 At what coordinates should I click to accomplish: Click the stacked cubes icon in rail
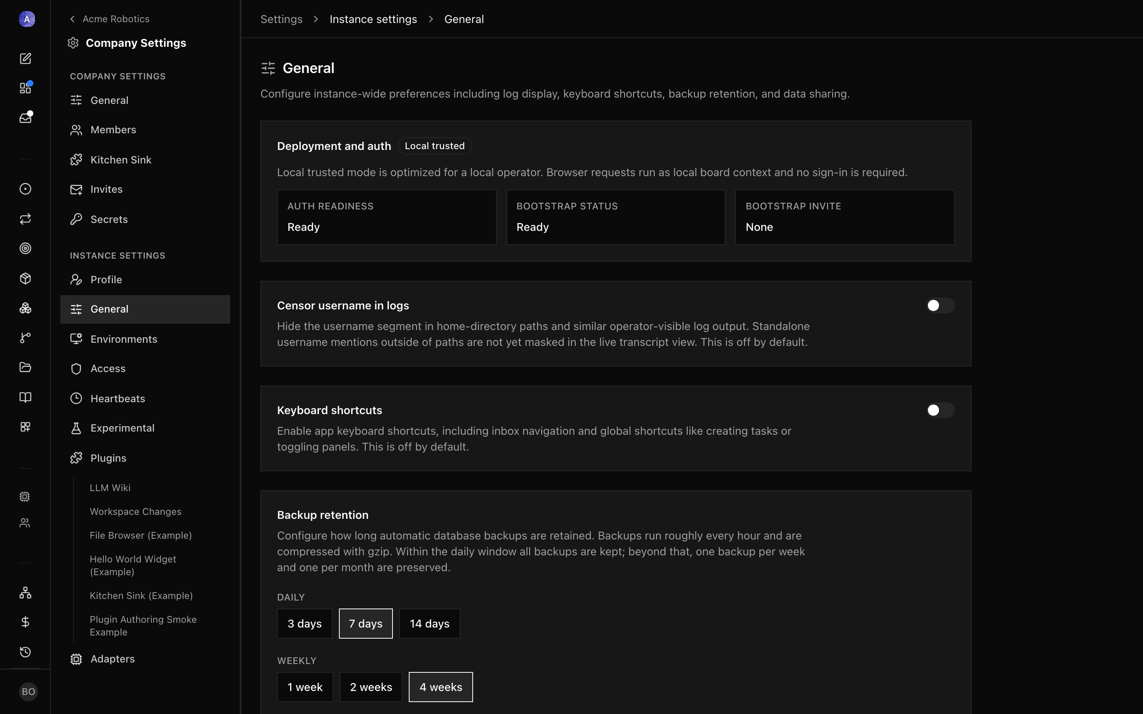pyautogui.click(x=25, y=308)
